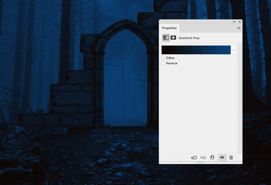Enable the Reverse checkbox
Image resolution: width=271 pixels, height=185 pixels.
pos(163,63)
